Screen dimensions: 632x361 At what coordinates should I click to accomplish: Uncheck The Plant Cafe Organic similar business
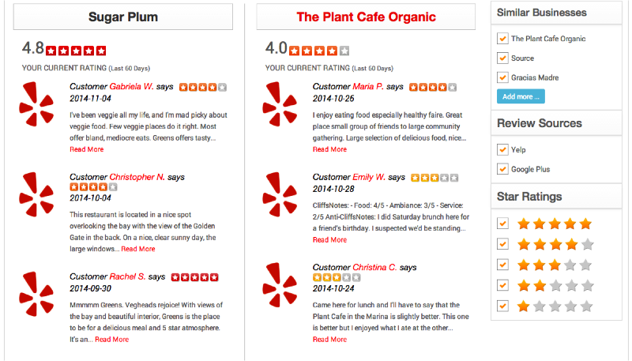click(x=502, y=38)
